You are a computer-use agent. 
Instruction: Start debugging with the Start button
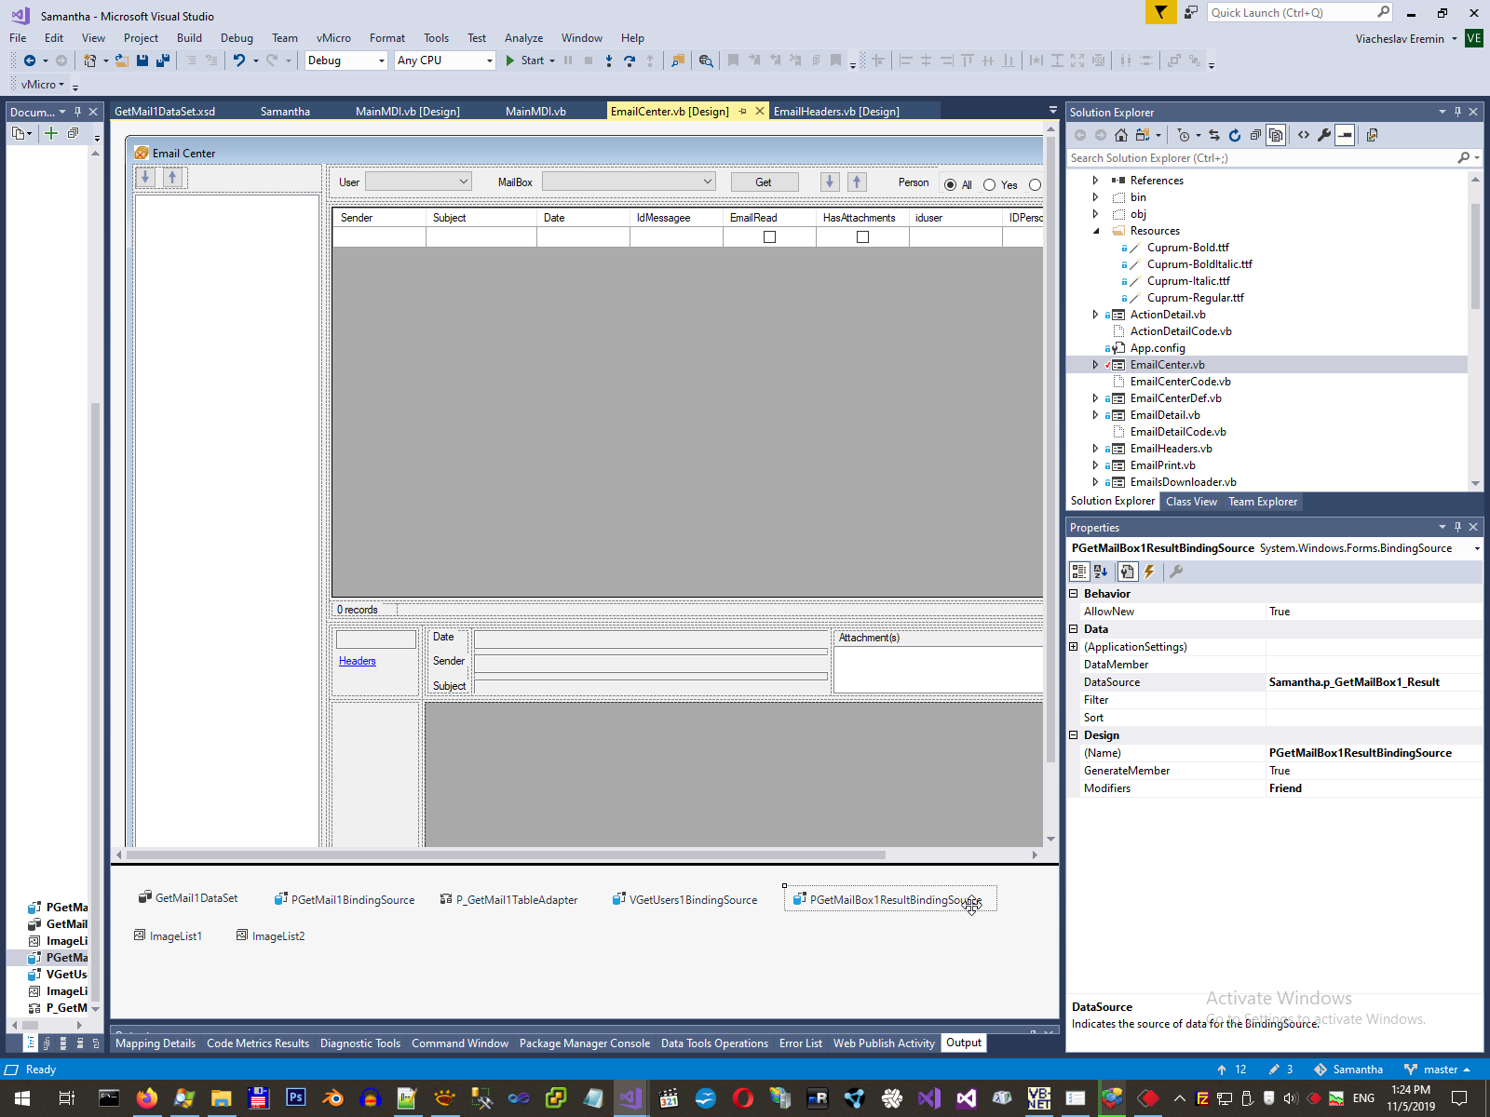[x=529, y=61]
